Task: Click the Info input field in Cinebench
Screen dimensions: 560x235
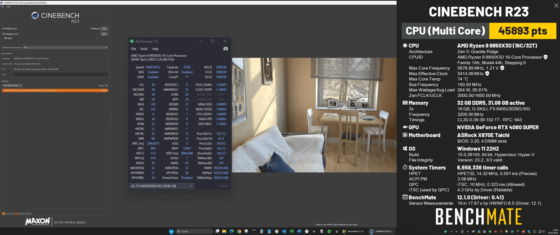Action: pyautogui.click(x=61, y=74)
